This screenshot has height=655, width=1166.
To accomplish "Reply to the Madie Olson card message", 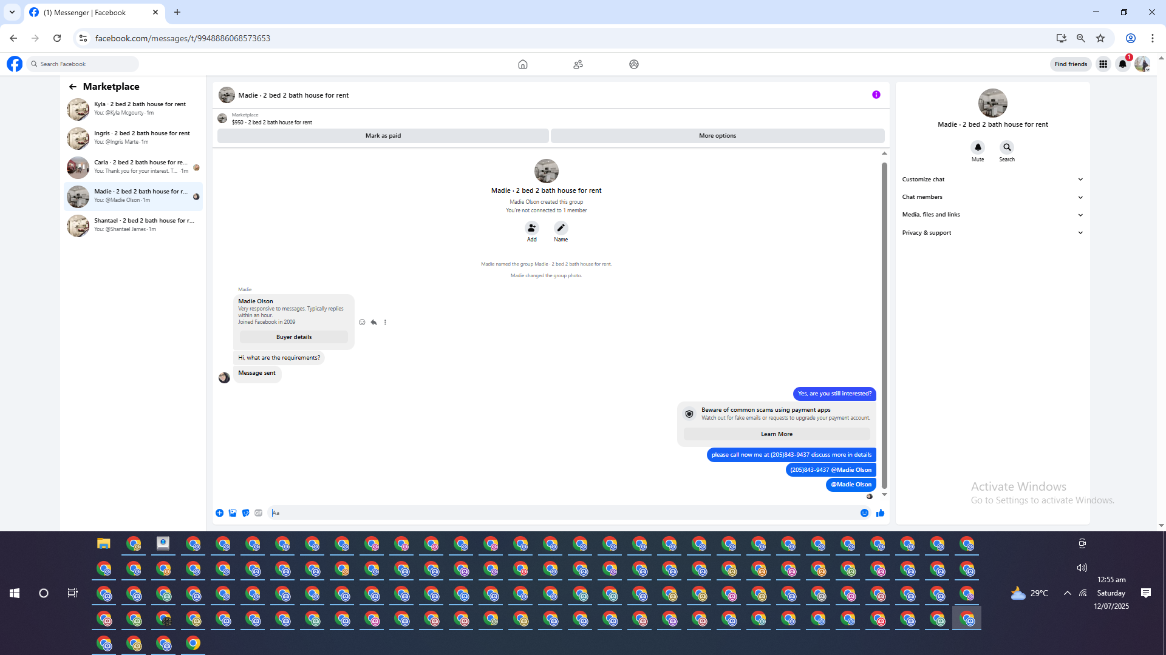I will click(x=373, y=322).
